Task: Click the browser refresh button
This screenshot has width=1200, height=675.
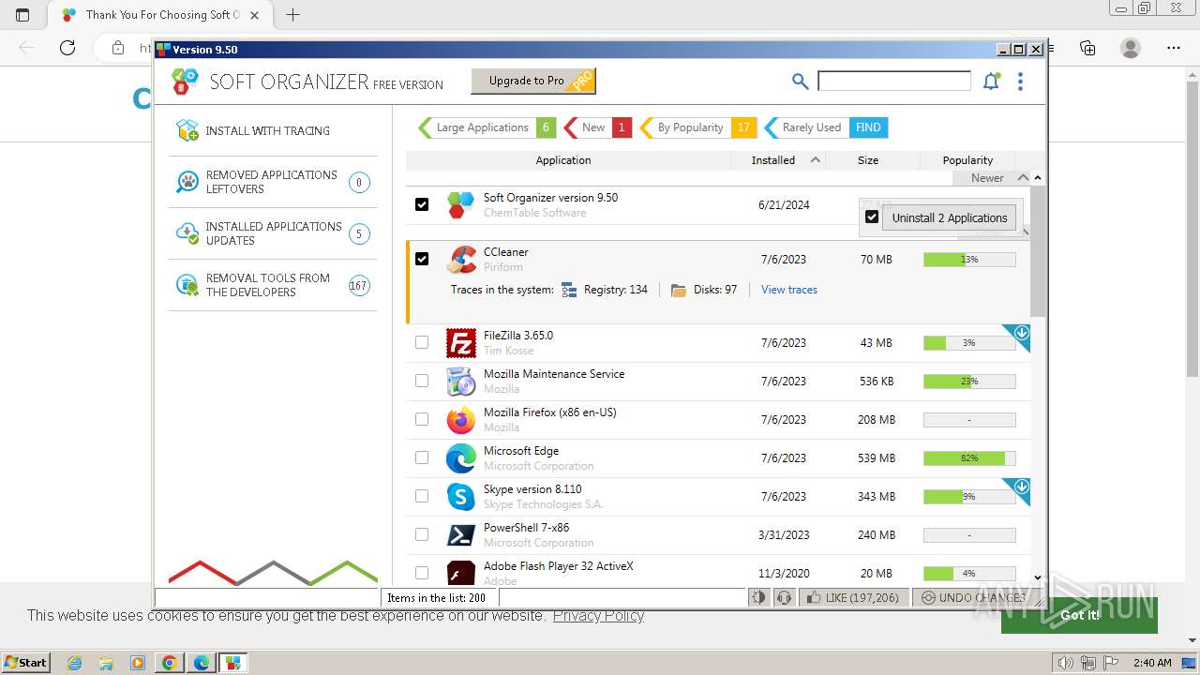Action: click(x=67, y=48)
